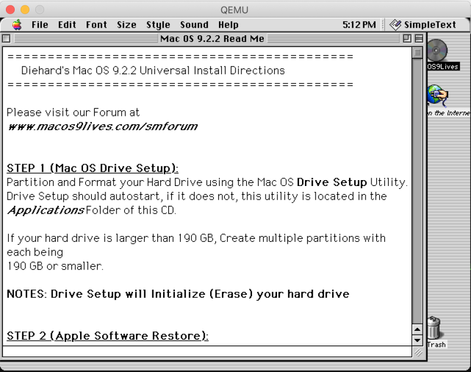
Task: Click the www.macos9lives.com/smforum address text
Action: click(102, 127)
